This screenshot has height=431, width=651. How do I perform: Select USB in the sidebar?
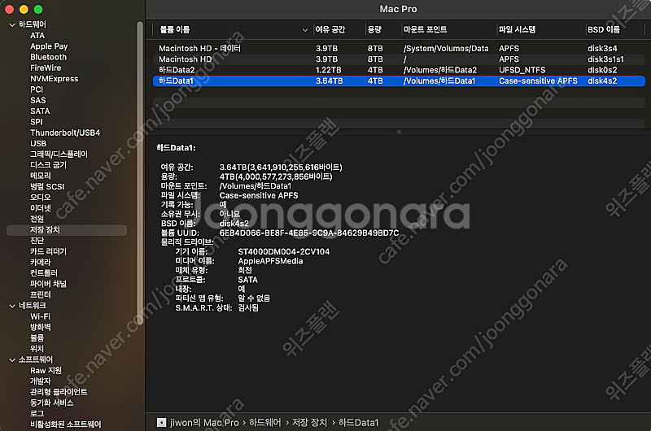pyautogui.click(x=38, y=143)
